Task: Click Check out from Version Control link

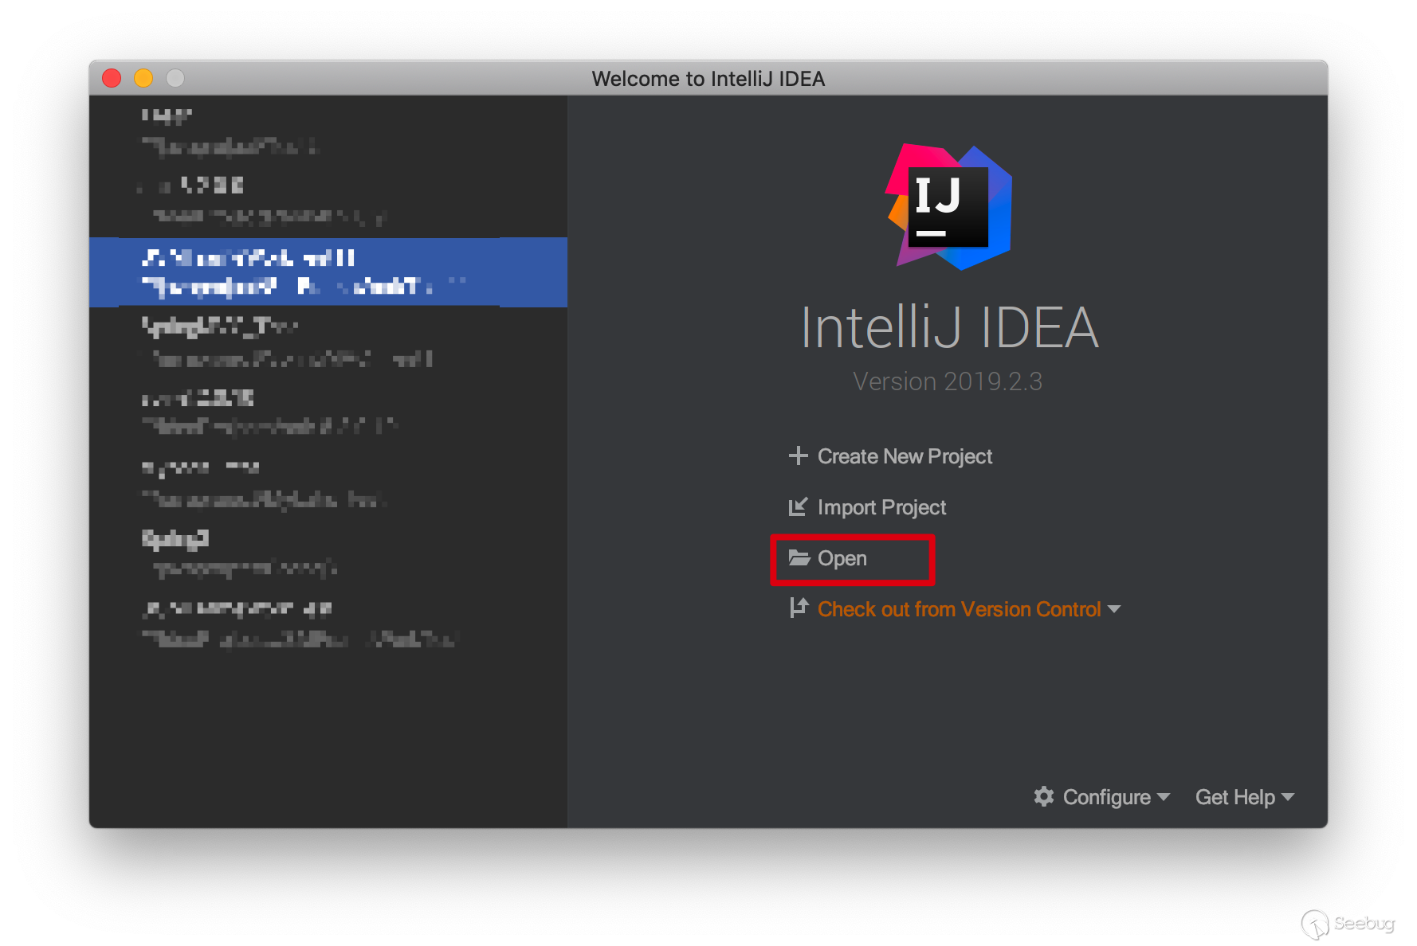Action: tap(959, 609)
